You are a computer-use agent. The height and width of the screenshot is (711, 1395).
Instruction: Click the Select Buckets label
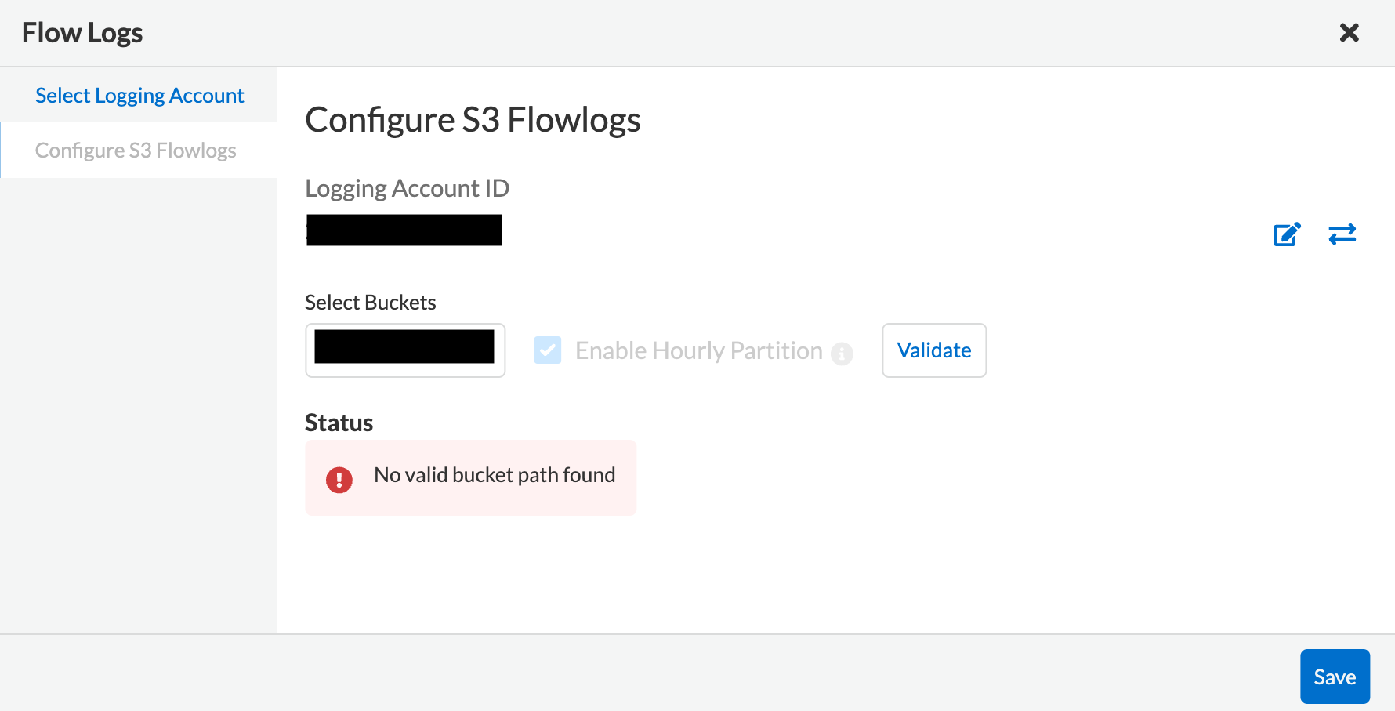click(x=370, y=303)
